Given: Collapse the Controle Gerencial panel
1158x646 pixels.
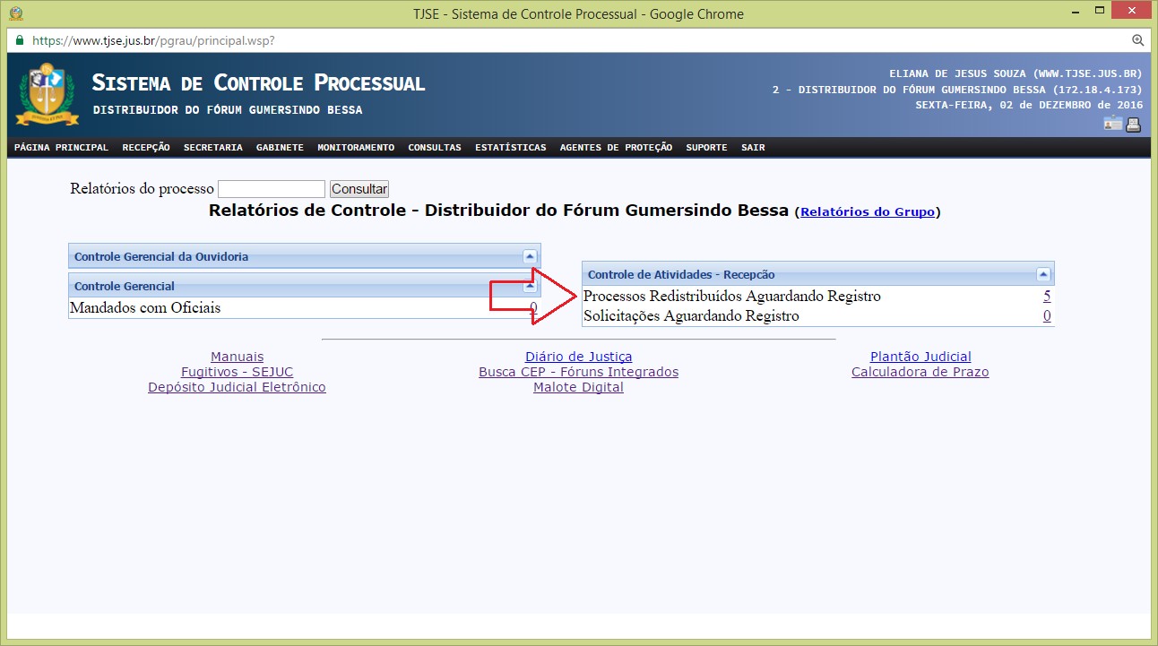Looking at the screenshot, I should (529, 286).
